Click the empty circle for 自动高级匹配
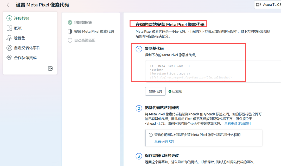This screenshot has width=281, height=166. 70,40
